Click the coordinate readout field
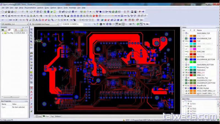This screenshot has height=124, width=220. 72,24
